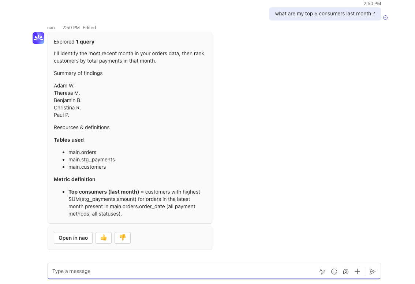Select the main.stg_payments table entry
Screen dimensions: 415x284
point(91,160)
